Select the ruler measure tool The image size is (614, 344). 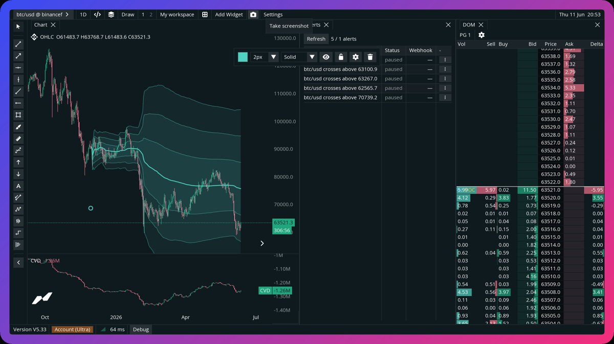[x=18, y=139]
